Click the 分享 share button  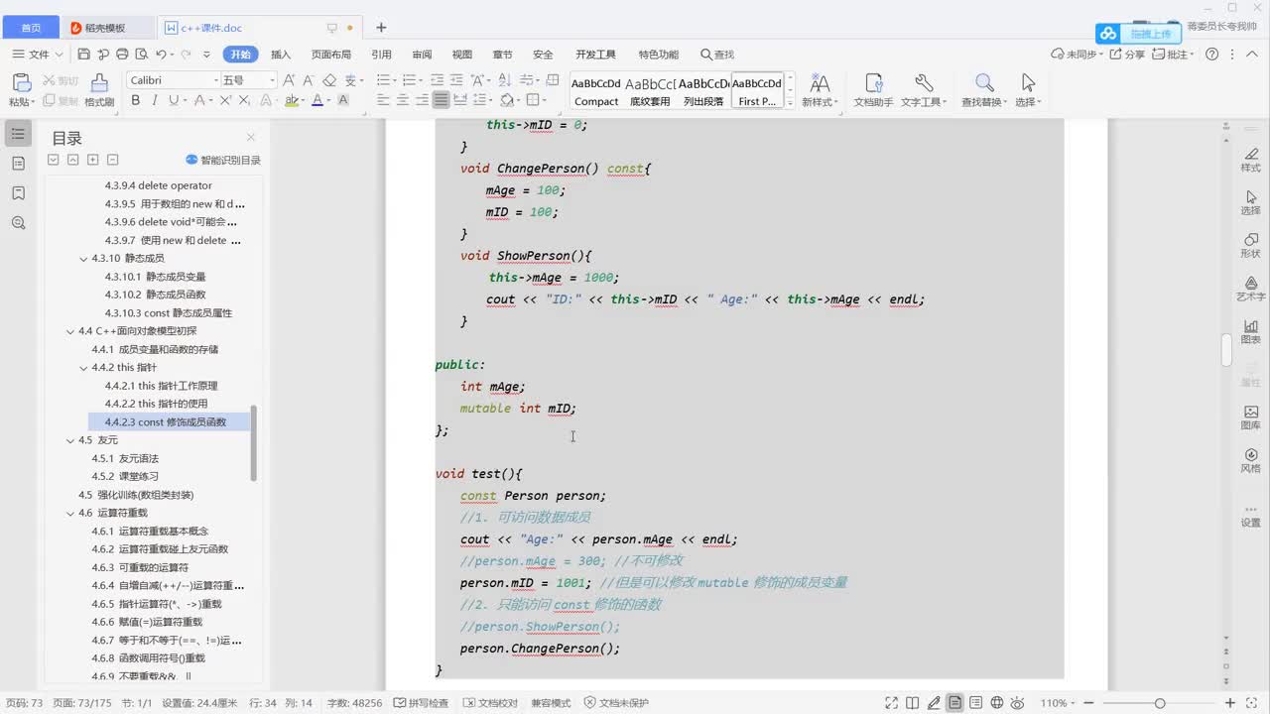pyautogui.click(x=1127, y=55)
